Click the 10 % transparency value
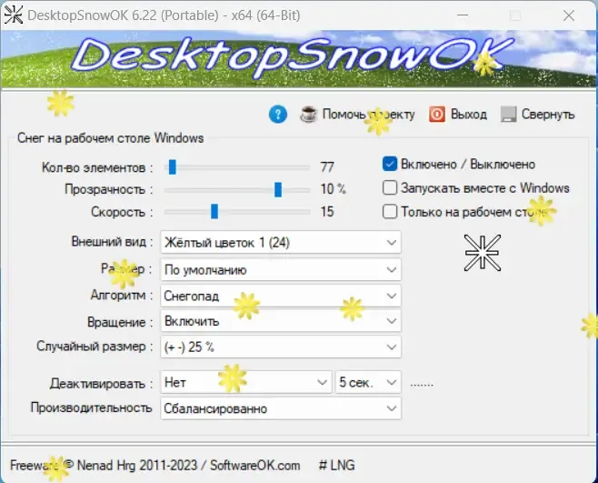The height and width of the screenshot is (483, 598). pyautogui.click(x=333, y=189)
